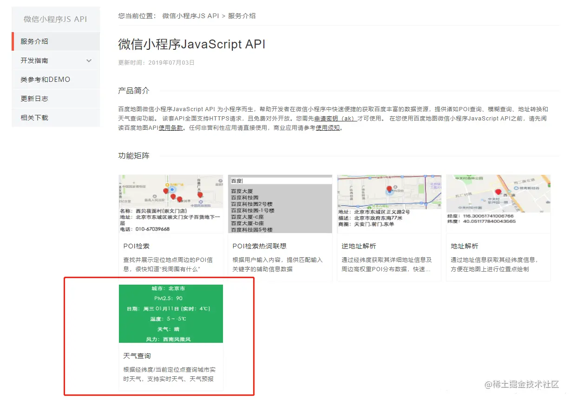The height and width of the screenshot is (400, 570).
Task: Go to 更新日志 in sidebar
Action: click(x=56, y=99)
